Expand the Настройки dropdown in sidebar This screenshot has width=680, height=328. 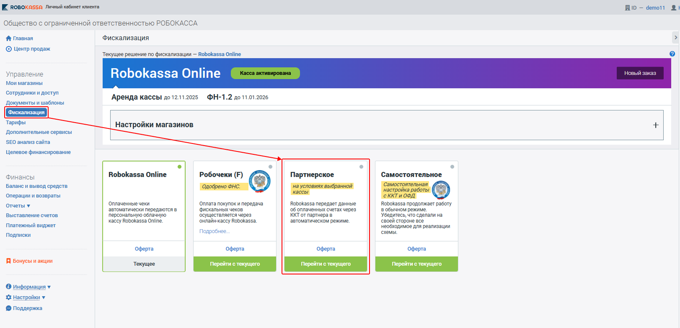(x=44, y=297)
